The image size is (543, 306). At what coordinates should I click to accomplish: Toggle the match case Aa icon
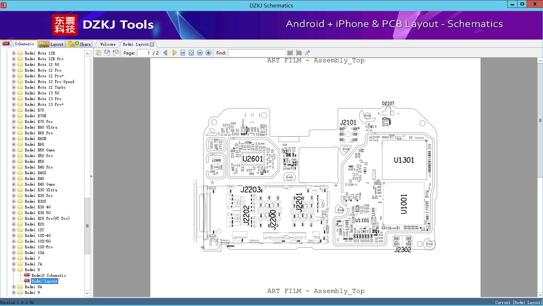[307, 53]
